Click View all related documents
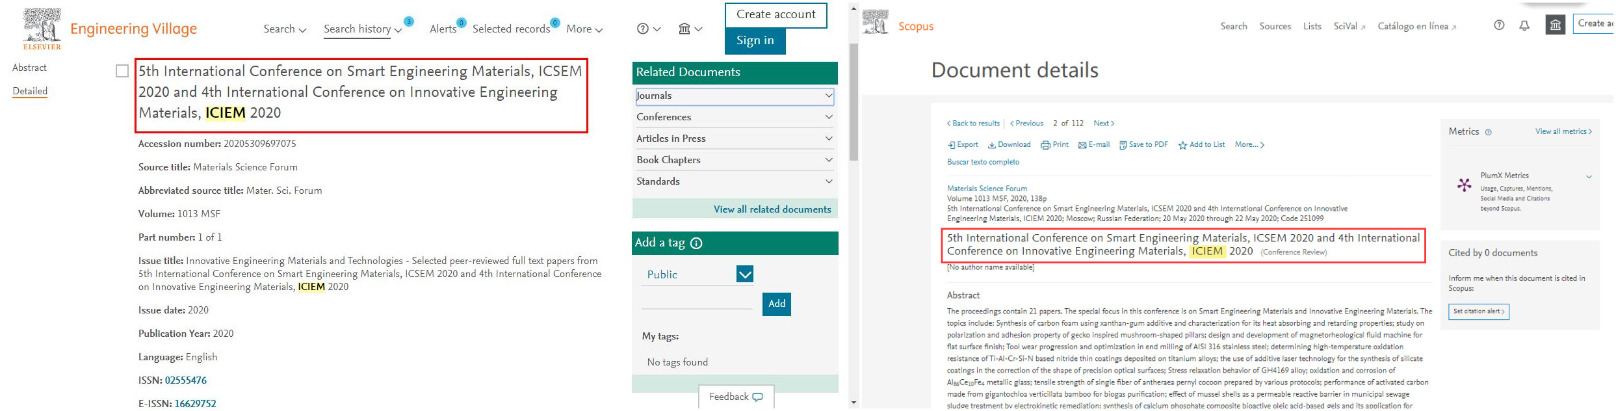 point(772,209)
